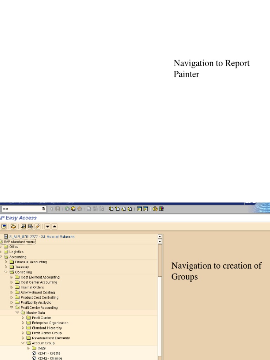Image resolution: width=270 pixels, height=360 pixels.
Task: Select the "Standard Hierarchy" label
Action: [x=47, y=328]
